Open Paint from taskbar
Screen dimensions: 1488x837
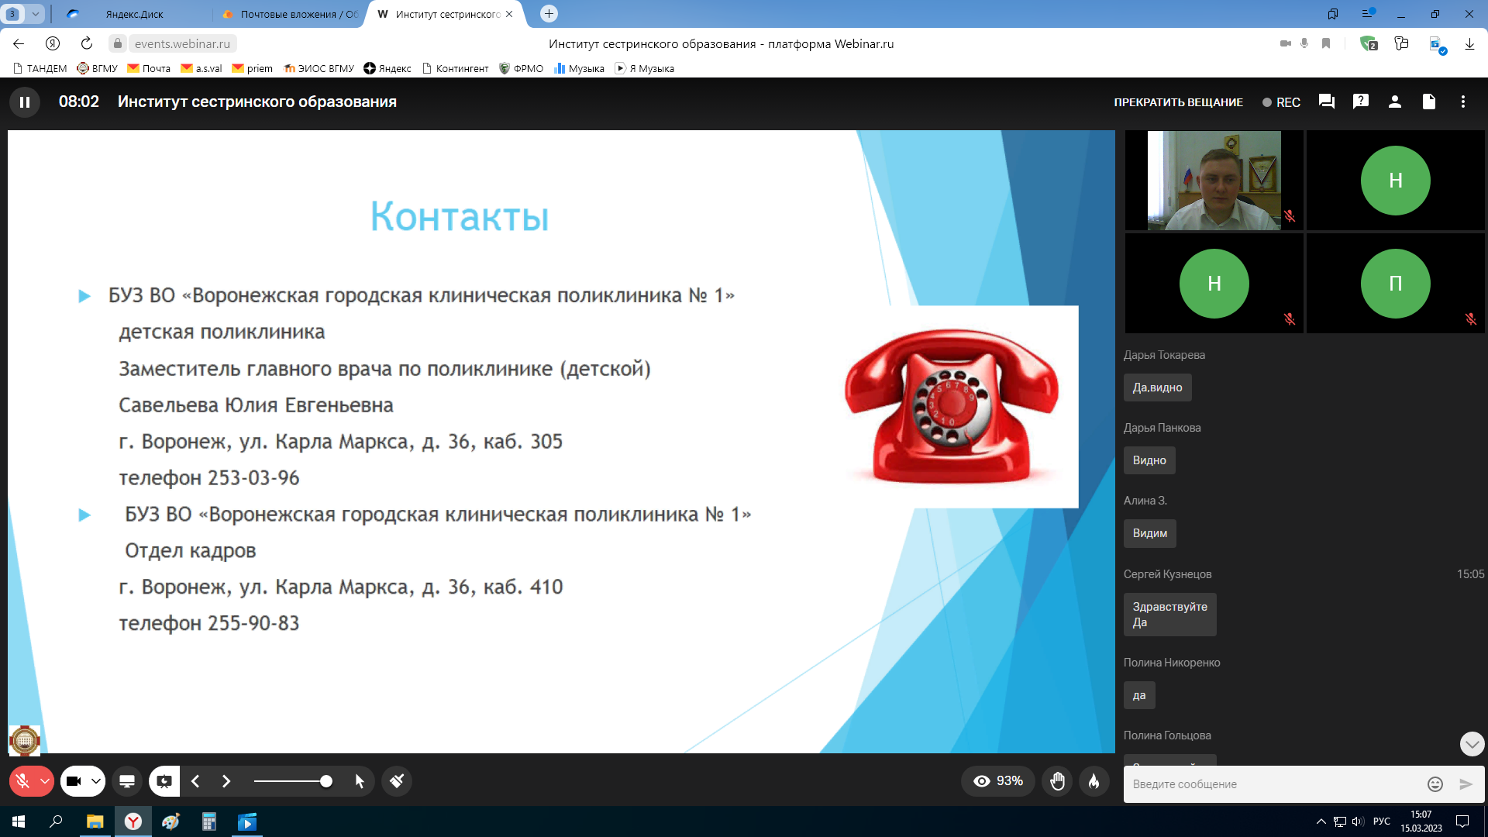click(x=170, y=822)
